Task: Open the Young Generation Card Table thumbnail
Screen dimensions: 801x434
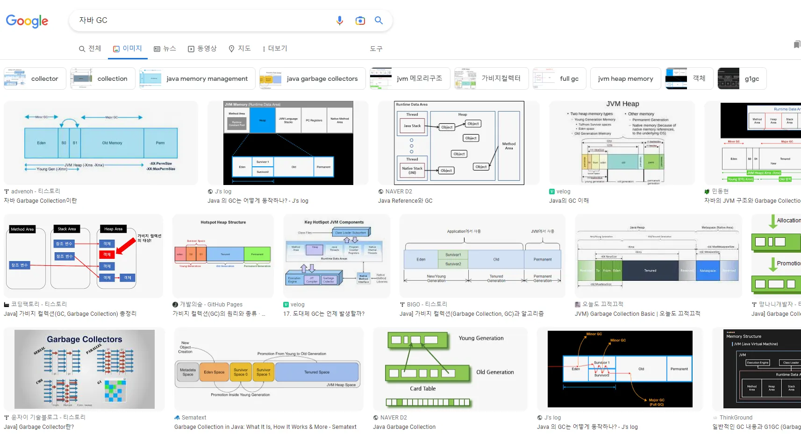Action: [x=451, y=369]
